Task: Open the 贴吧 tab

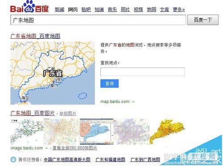Action: pos(86,10)
